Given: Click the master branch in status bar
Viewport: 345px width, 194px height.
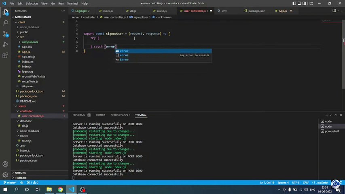Looking at the screenshot, I should 10,183.
